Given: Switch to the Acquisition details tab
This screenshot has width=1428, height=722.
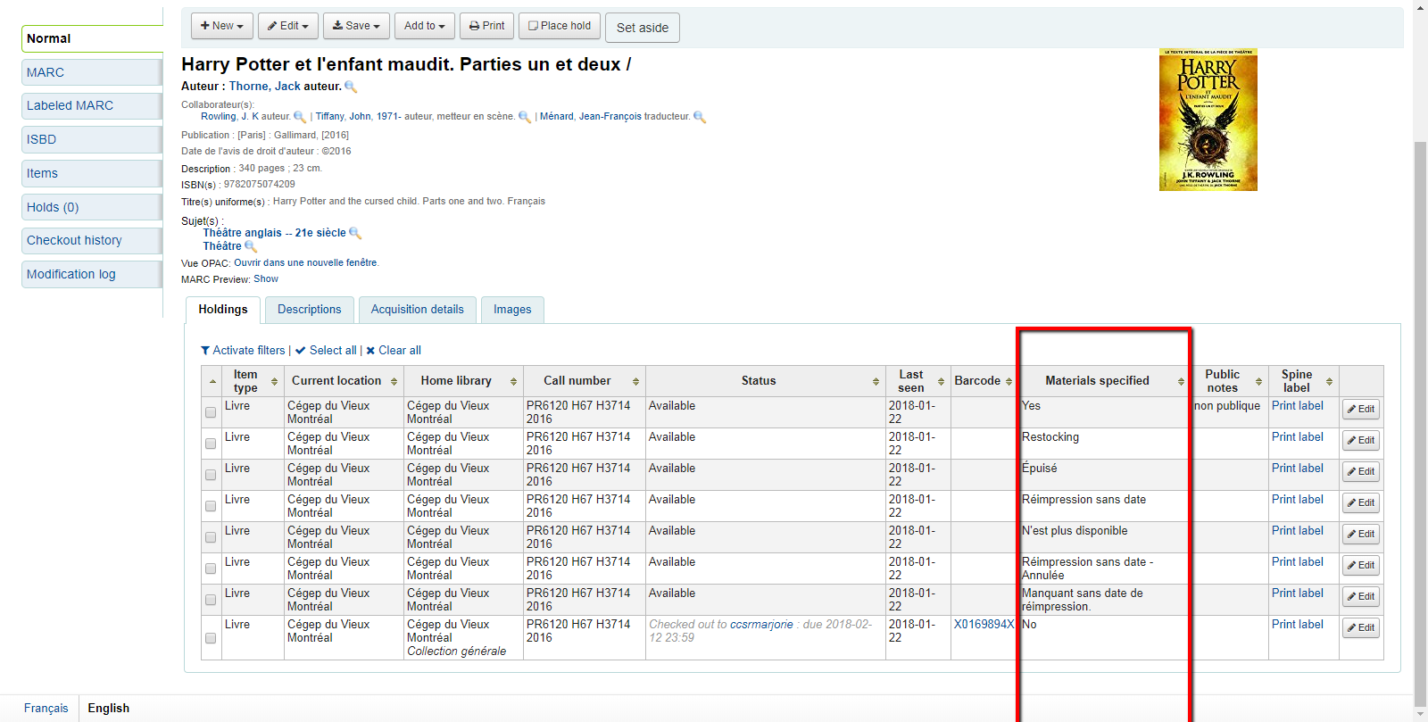Looking at the screenshot, I should pyautogui.click(x=417, y=310).
